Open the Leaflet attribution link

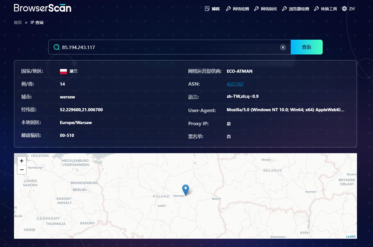click(x=351, y=236)
